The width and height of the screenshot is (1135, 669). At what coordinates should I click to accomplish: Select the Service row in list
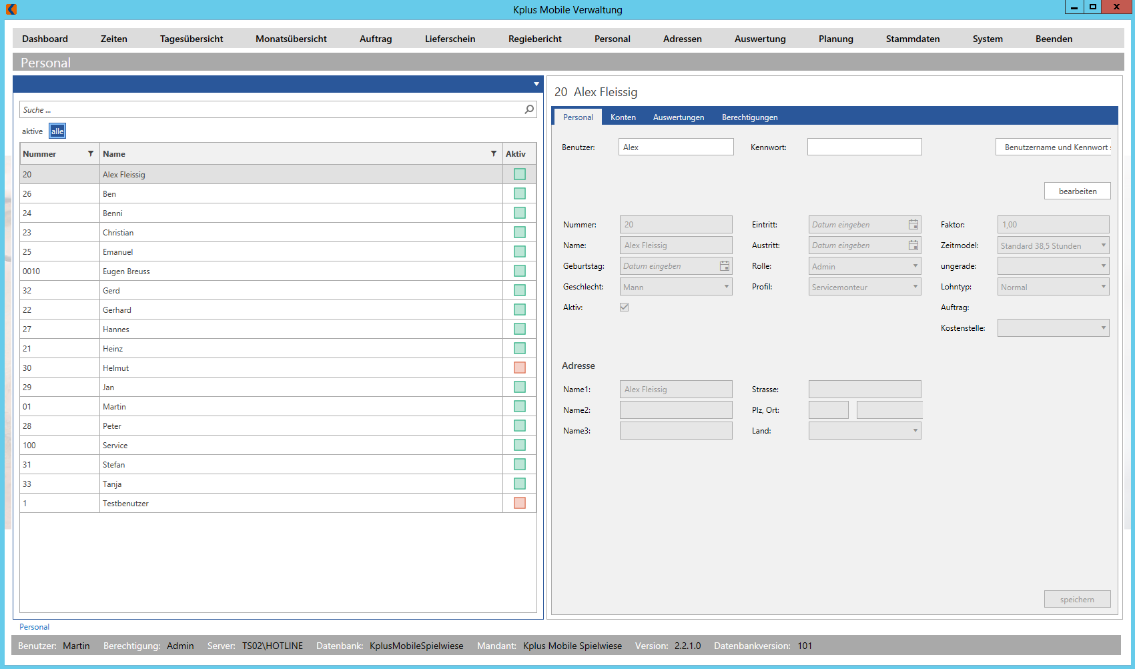[x=278, y=445]
